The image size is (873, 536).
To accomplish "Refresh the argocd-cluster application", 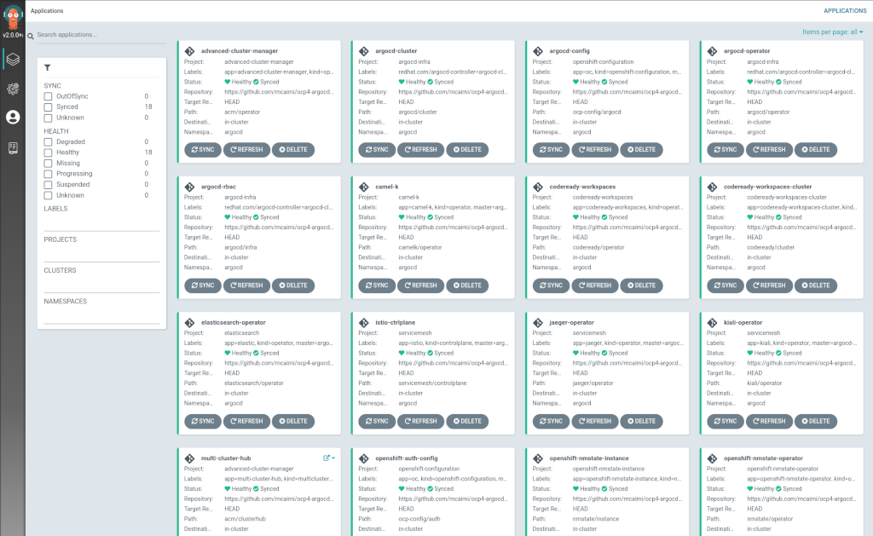I will pyautogui.click(x=420, y=150).
